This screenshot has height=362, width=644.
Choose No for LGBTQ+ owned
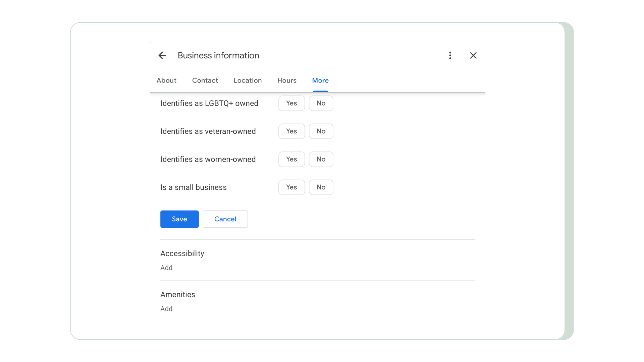click(x=321, y=103)
